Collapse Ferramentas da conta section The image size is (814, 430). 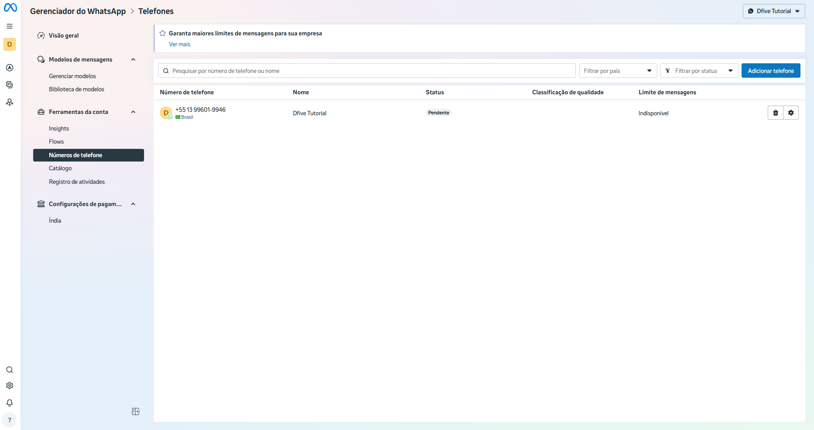133,112
